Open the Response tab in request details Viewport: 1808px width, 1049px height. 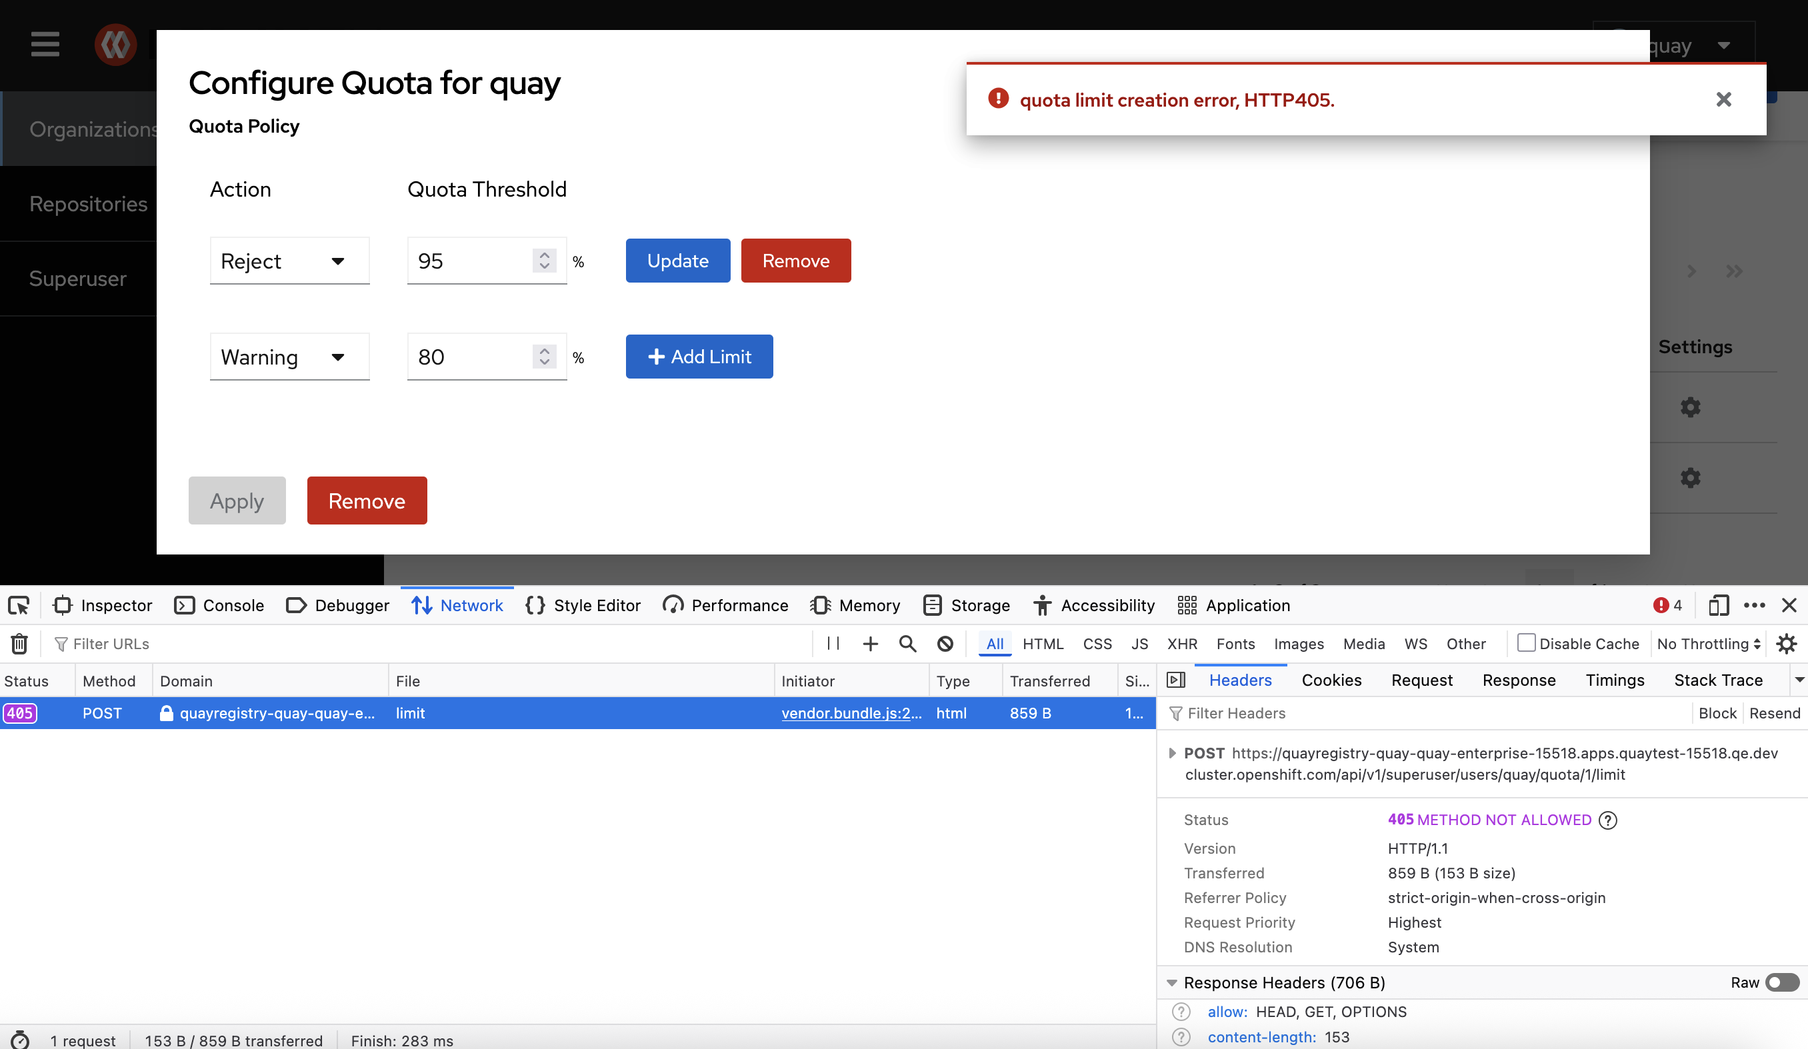click(1518, 680)
